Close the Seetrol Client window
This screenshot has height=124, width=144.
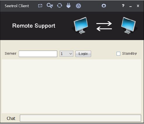(x=138, y=6)
